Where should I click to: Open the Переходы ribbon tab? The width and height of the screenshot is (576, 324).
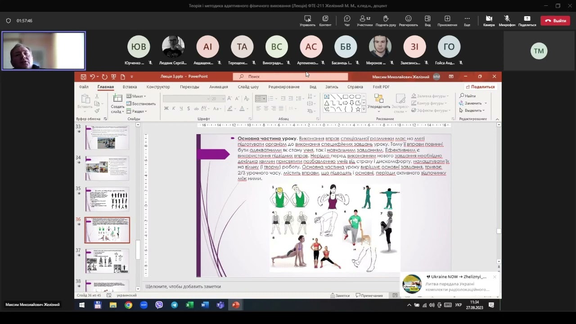tap(189, 87)
